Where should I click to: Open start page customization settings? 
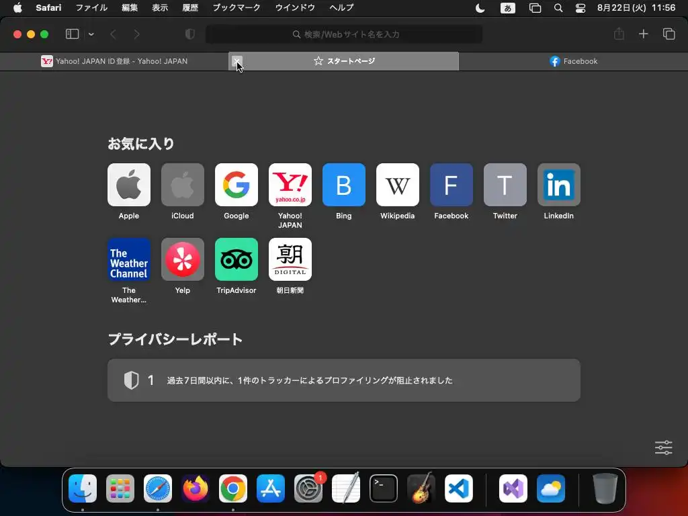tap(663, 447)
